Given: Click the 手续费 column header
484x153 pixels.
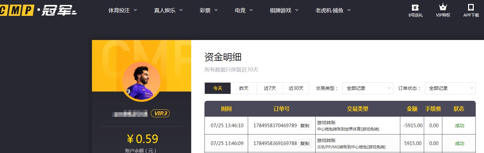Looking at the screenshot, I should click(433, 109).
